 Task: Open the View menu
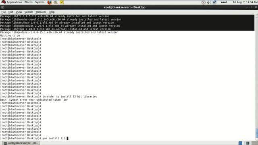coord(19,12)
